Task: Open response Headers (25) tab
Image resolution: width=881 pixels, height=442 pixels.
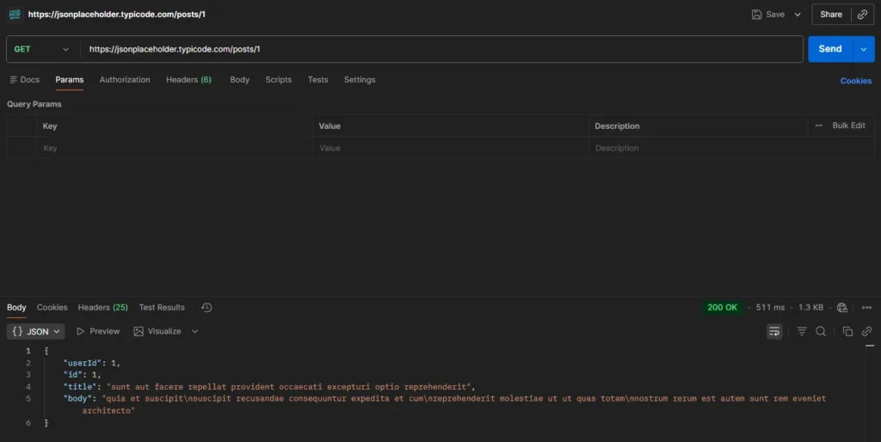Action: 103,307
